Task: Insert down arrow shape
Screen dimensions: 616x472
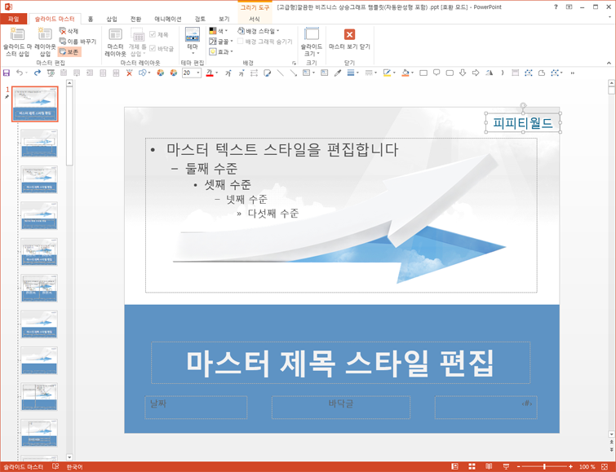Action: 463,73
